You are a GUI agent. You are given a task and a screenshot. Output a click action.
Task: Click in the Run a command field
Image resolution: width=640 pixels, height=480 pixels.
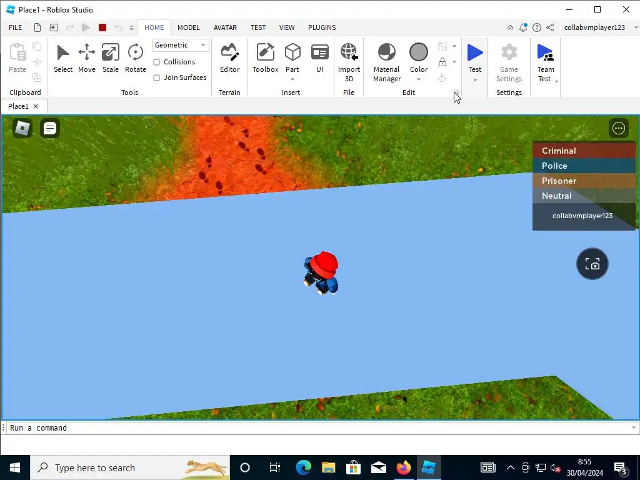tap(318, 427)
